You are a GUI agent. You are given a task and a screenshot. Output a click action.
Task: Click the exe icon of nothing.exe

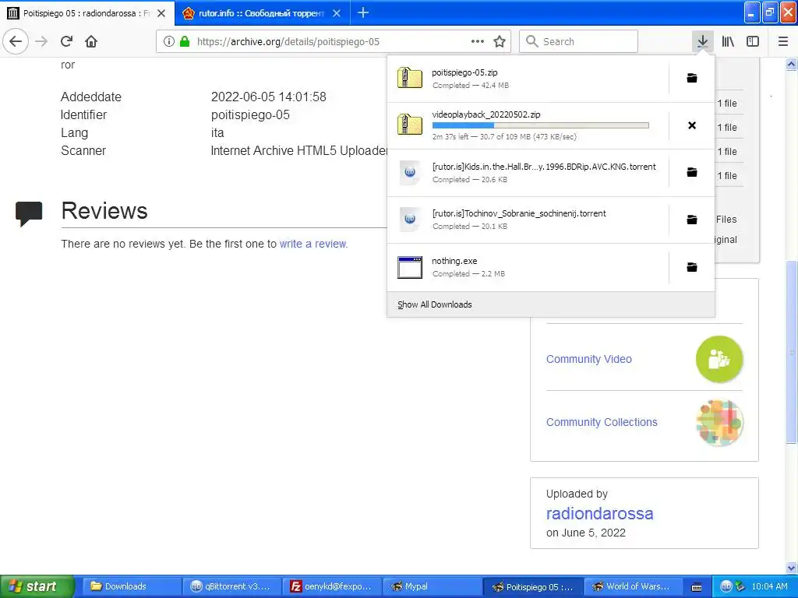point(410,267)
